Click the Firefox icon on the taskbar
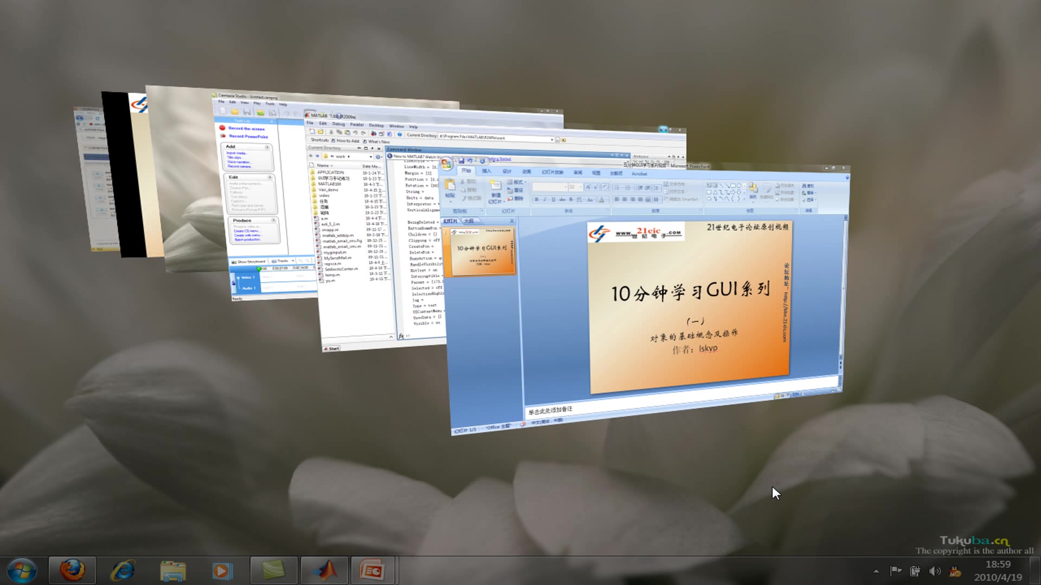 click(72, 570)
